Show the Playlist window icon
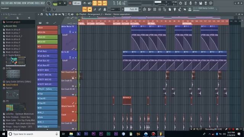This screenshot has width=244, height=137. coord(144,10)
